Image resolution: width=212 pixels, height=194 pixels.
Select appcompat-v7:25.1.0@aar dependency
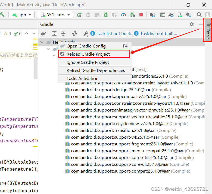(126, 97)
